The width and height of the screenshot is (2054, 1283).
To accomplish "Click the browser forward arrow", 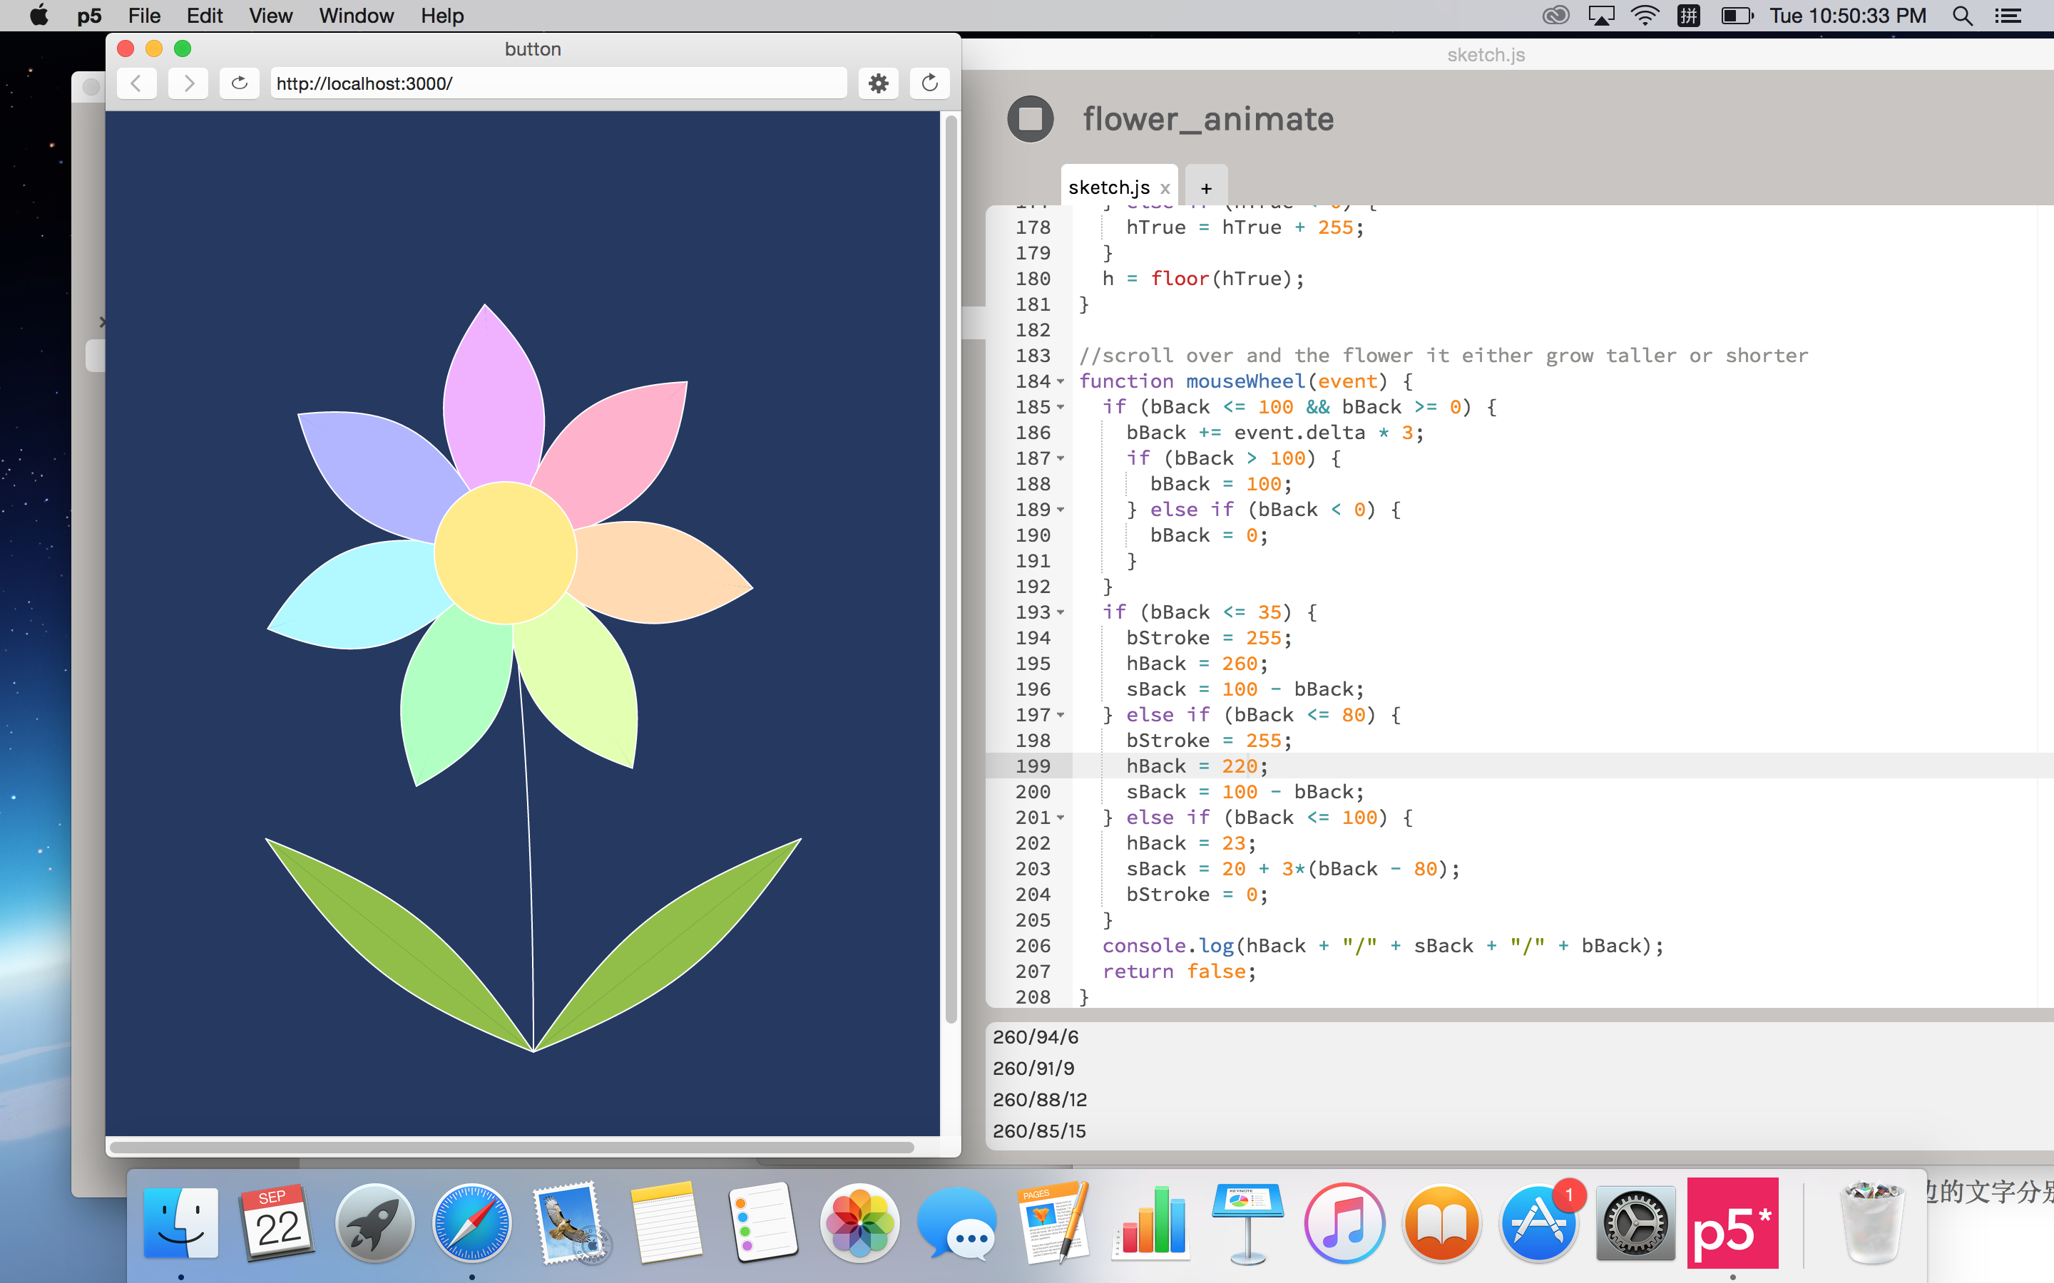I will click(188, 83).
